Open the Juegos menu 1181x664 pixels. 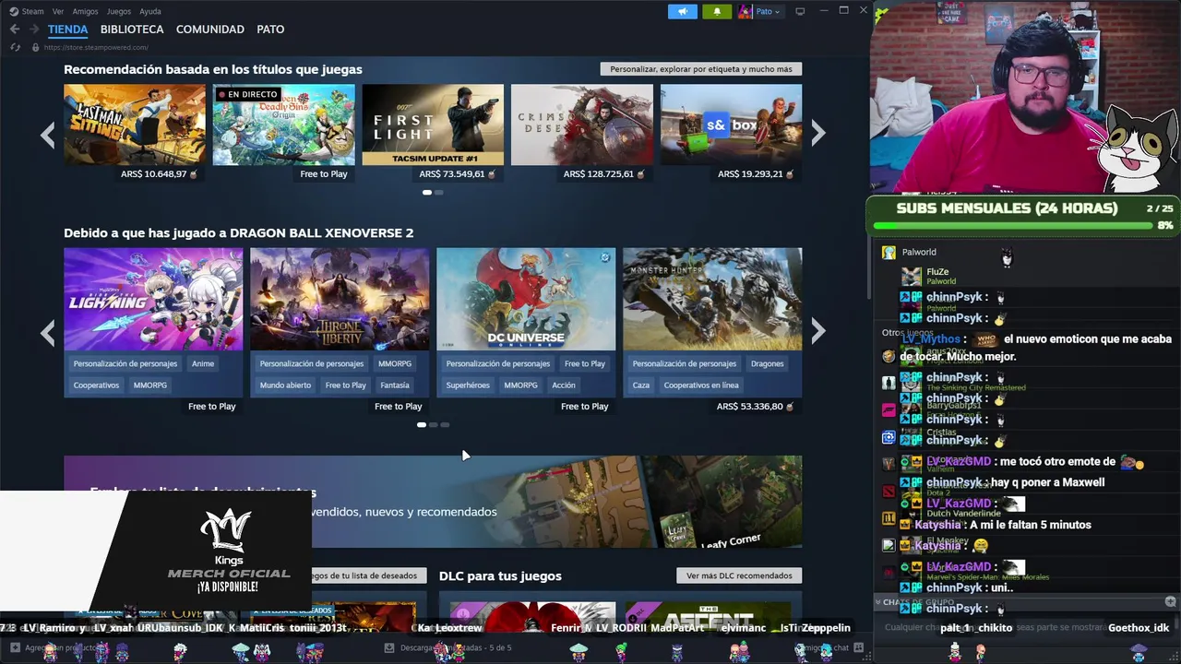tap(119, 11)
